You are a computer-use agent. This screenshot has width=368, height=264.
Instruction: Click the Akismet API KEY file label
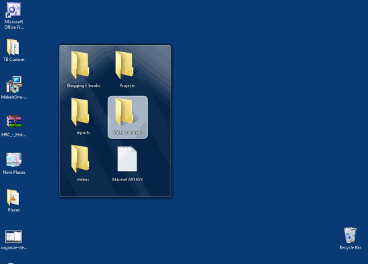coord(127,179)
